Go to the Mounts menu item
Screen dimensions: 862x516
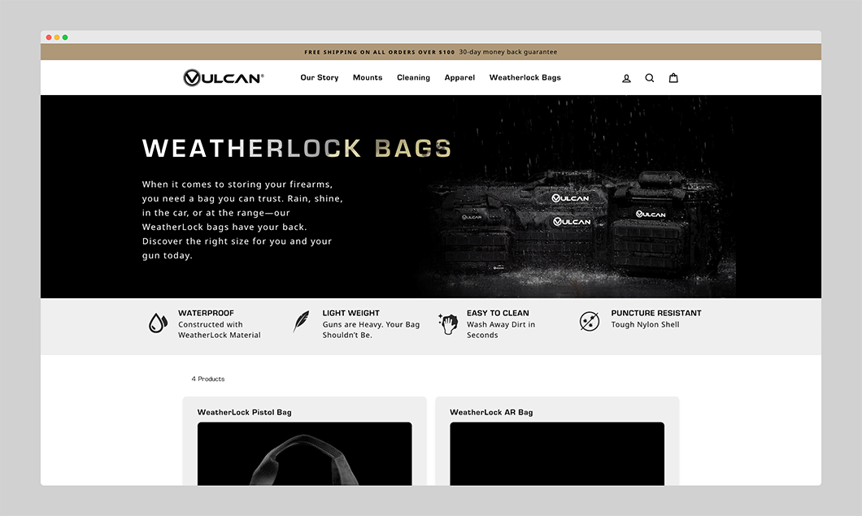pos(368,78)
